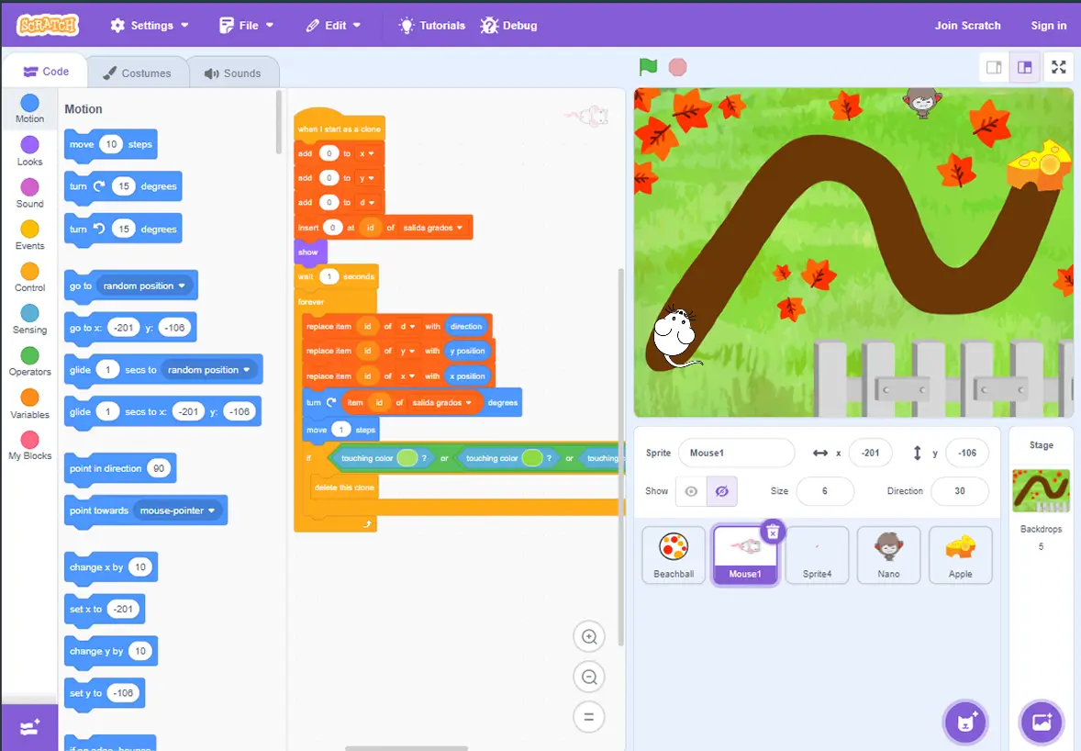Select the Operators category circle
This screenshot has width=1081, height=751.
tap(29, 355)
